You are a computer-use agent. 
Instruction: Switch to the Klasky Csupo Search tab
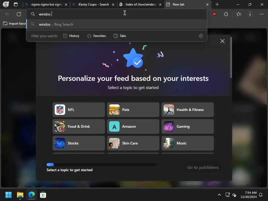click(x=93, y=4)
